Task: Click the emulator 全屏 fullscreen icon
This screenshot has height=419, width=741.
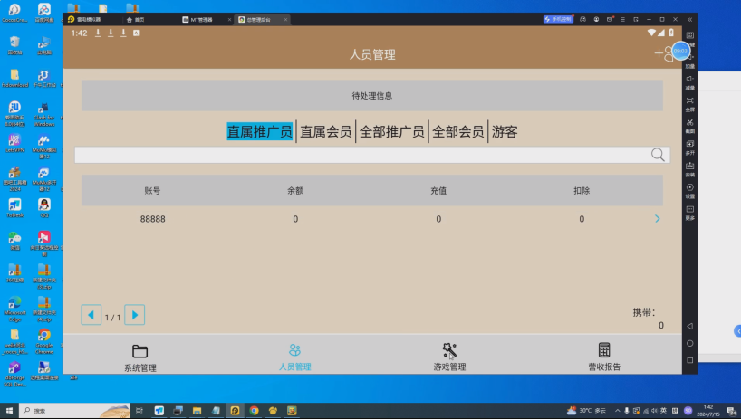Action: click(x=690, y=100)
